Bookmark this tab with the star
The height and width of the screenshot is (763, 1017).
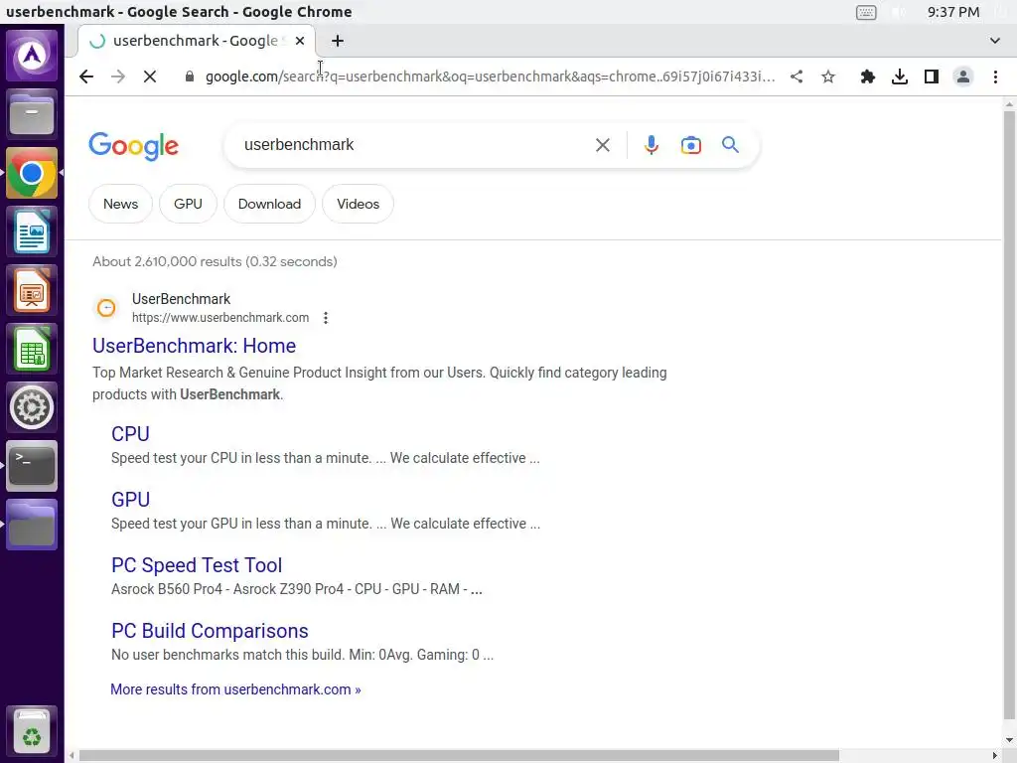(x=828, y=76)
